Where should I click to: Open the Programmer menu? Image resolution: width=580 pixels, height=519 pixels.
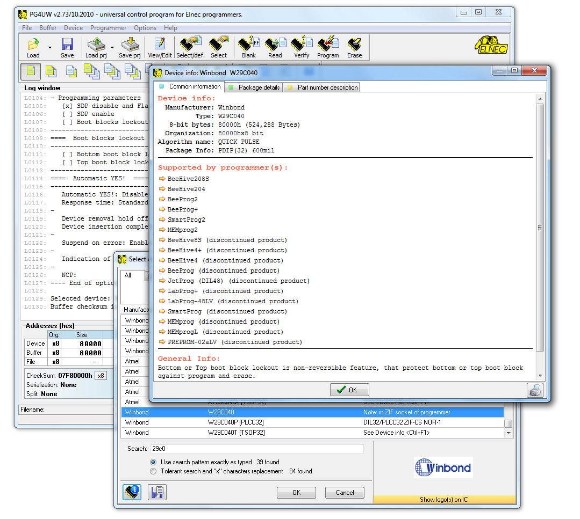108,28
